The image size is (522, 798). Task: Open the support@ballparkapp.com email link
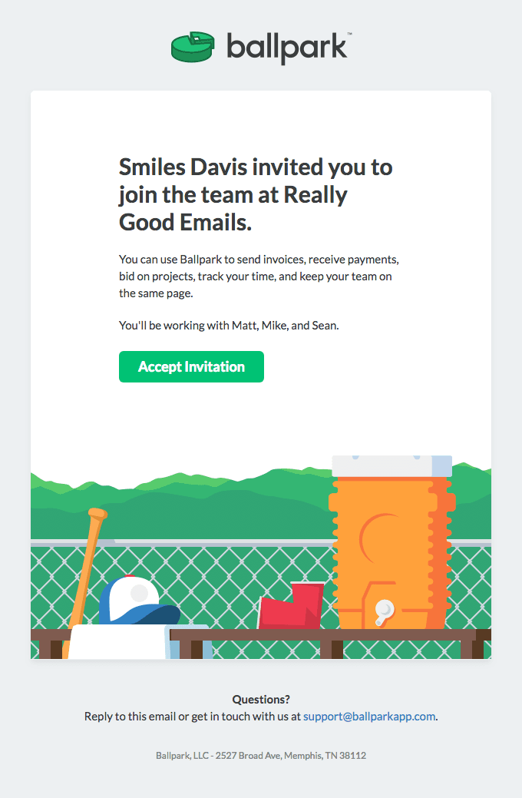click(369, 716)
